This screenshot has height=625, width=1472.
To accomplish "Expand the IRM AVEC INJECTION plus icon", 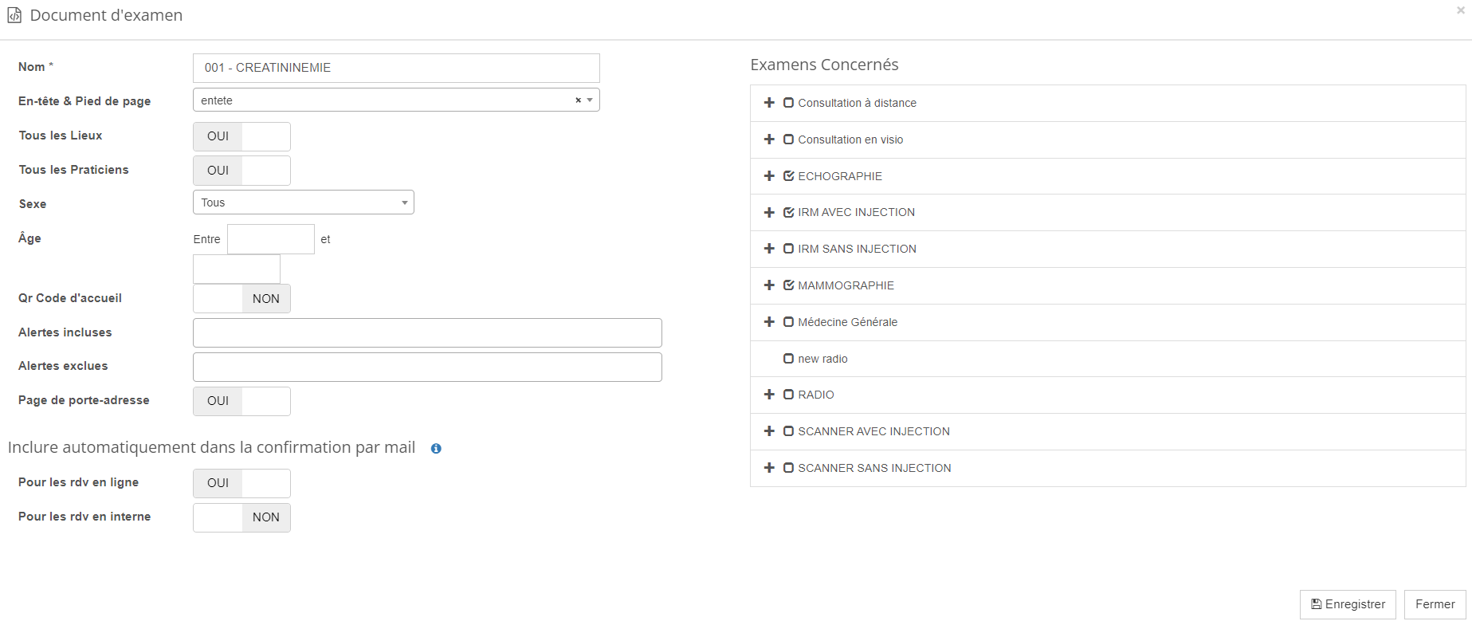I will pyautogui.click(x=769, y=213).
